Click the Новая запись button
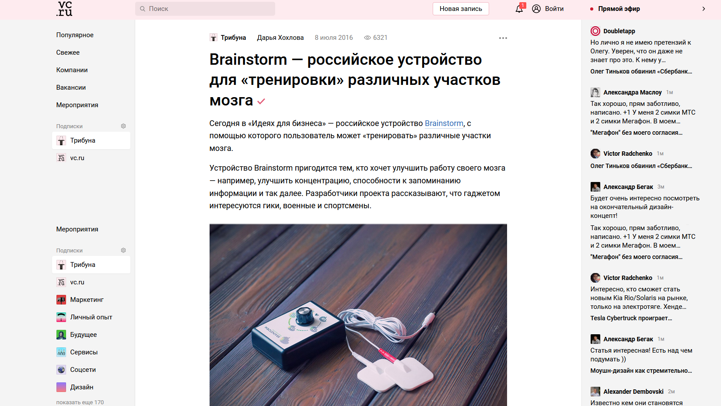Screen dimensions: 721x406 point(461,9)
